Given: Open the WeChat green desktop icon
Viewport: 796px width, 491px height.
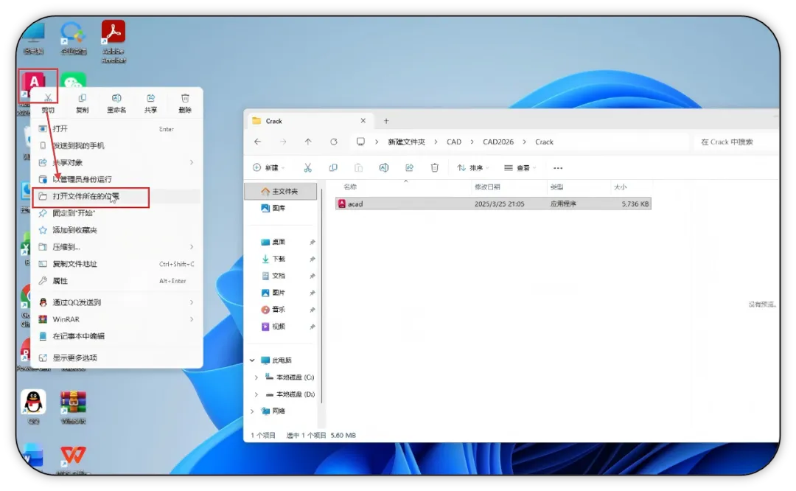Looking at the screenshot, I should coord(73,80).
